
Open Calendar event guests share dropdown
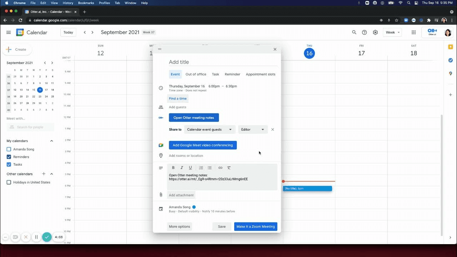click(210, 130)
